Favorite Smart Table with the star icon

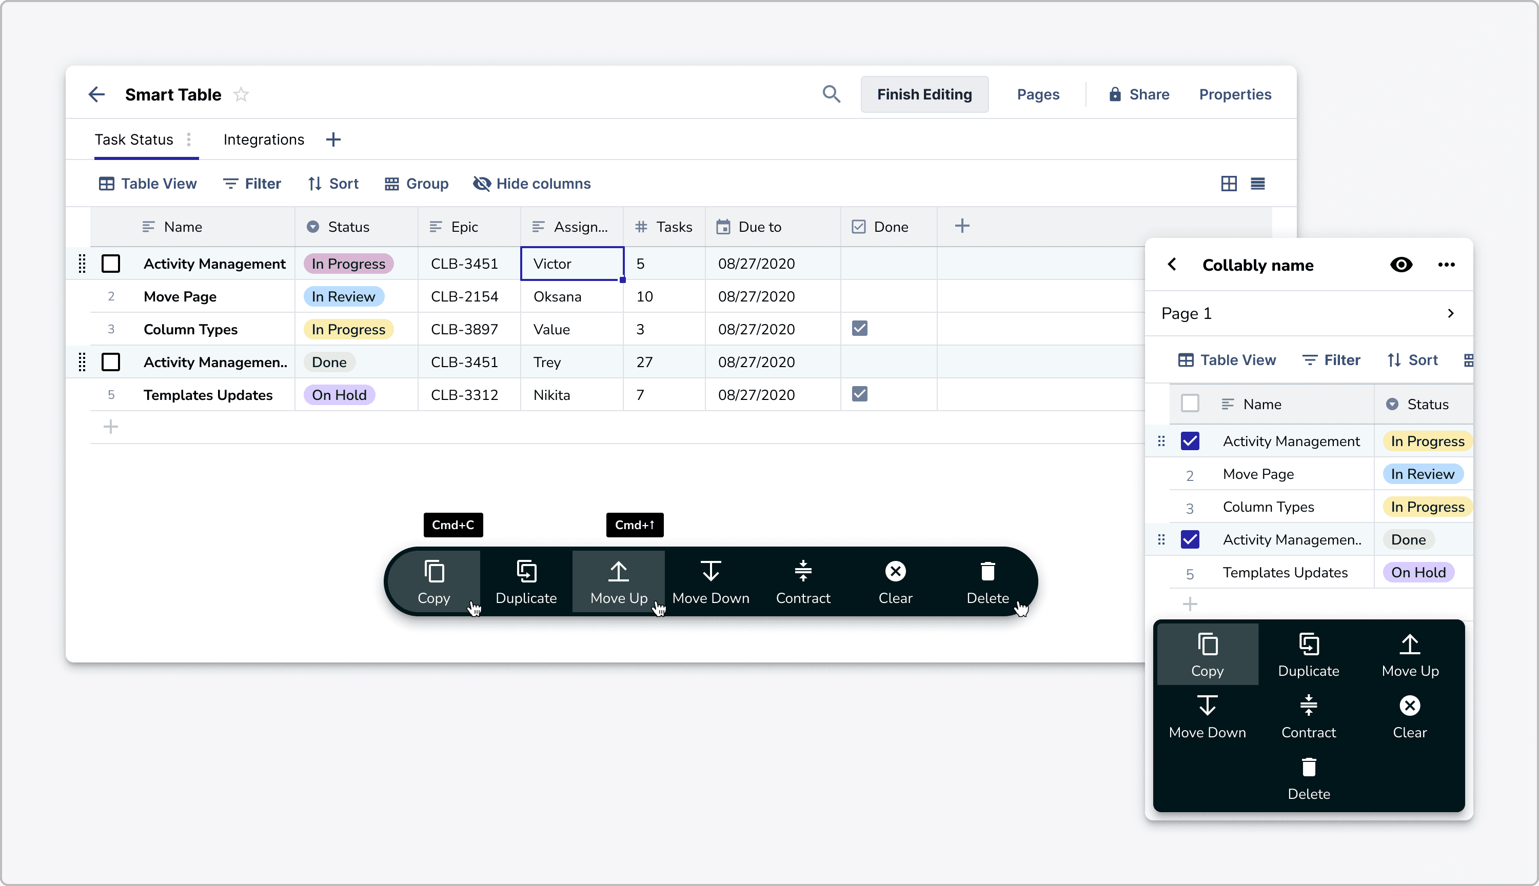tap(241, 94)
